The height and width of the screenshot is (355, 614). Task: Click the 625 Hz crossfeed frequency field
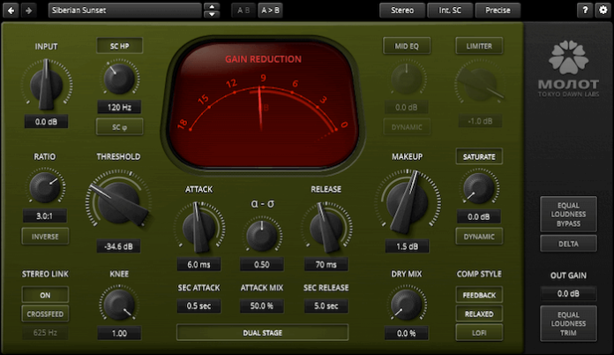point(45,333)
